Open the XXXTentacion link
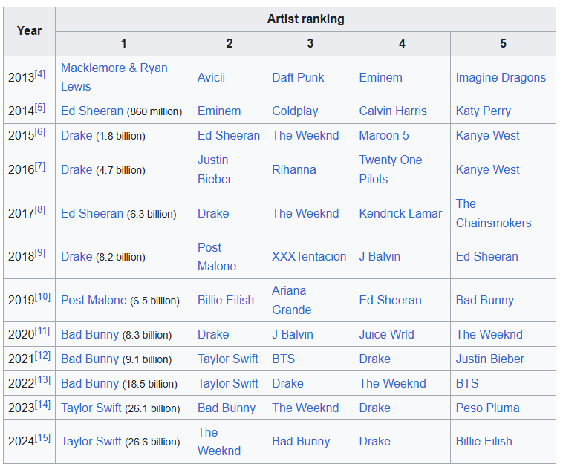Viewport: 563px width, 467px height. click(x=309, y=257)
